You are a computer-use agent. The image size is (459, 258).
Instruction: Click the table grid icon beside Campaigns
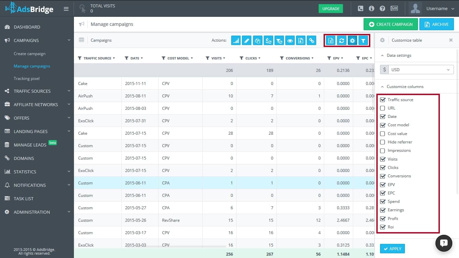coord(81,40)
